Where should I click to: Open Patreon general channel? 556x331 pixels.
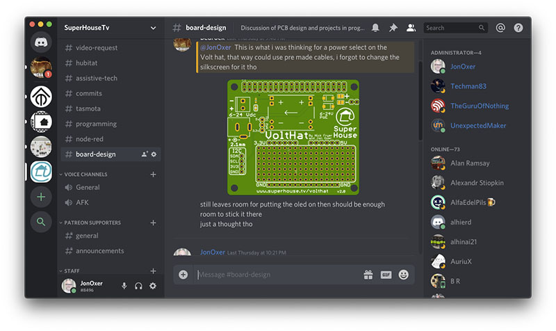[x=111, y=236]
